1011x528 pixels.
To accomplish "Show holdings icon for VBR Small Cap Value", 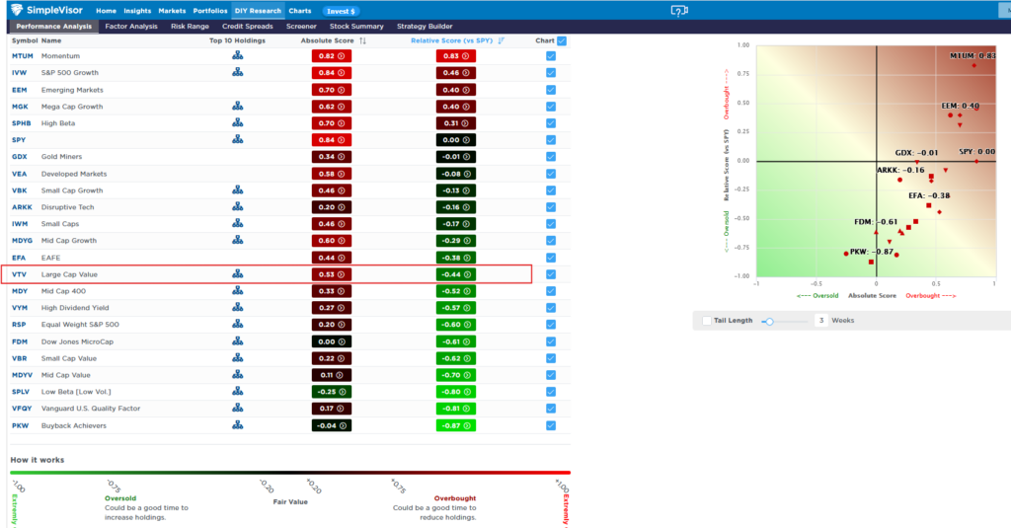I will pyautogui.click(x=237, y=358).
